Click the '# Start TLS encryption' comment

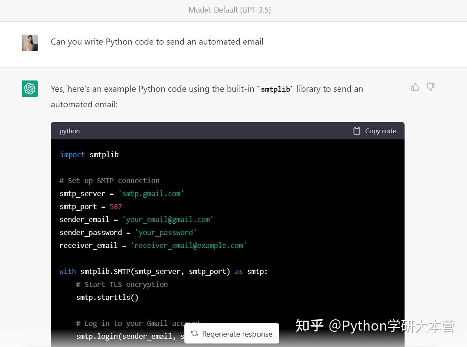pyautogui.click(x=122, y=285)
